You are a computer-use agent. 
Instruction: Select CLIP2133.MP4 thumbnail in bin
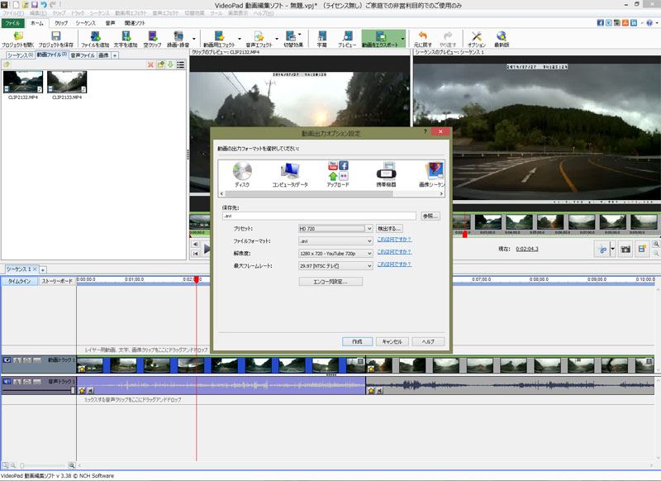67,82
